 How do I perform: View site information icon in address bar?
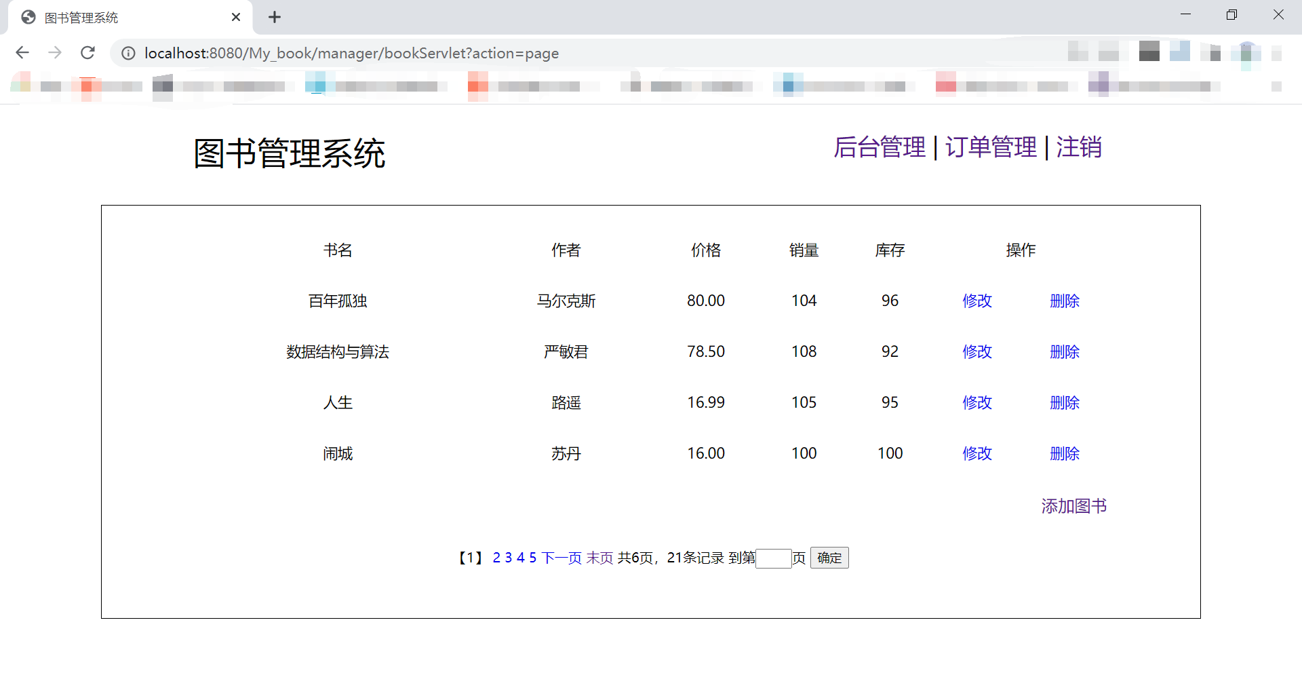pyautogui.click(x=128, y=53)
